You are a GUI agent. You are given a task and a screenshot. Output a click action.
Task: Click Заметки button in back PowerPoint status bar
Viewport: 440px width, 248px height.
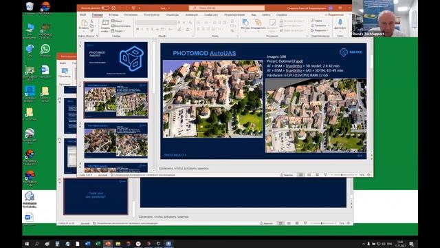266,223
